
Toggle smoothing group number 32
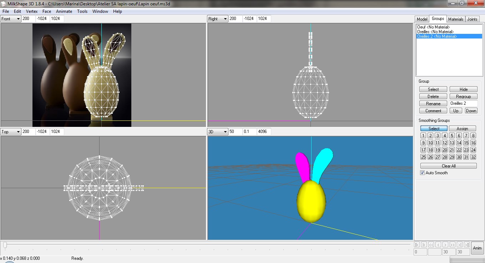click(x=473, y=157)
